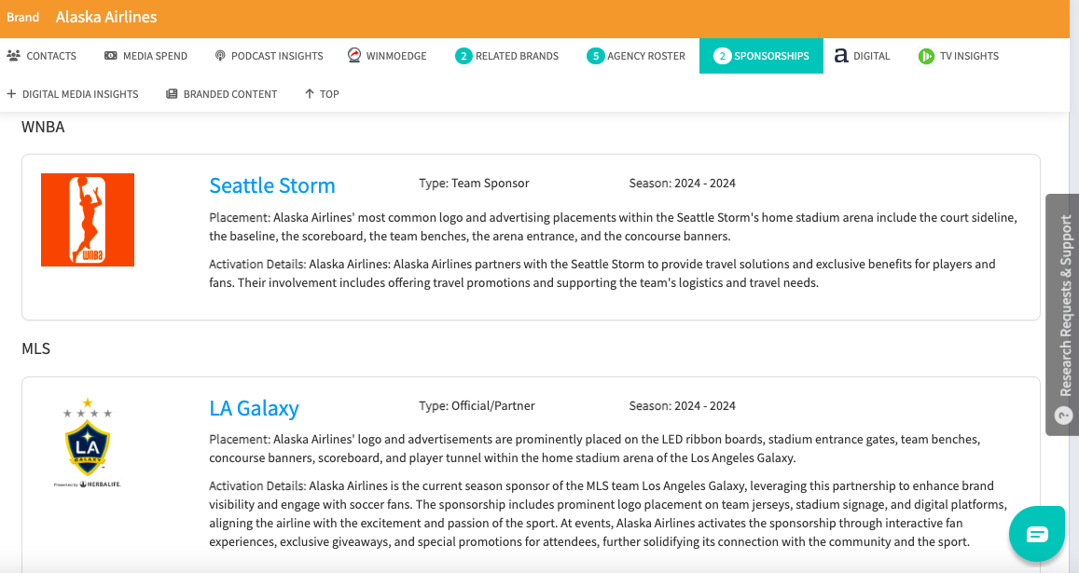Switch to the Agency Roster tab

pyautogui.click(x=636, y=56)
